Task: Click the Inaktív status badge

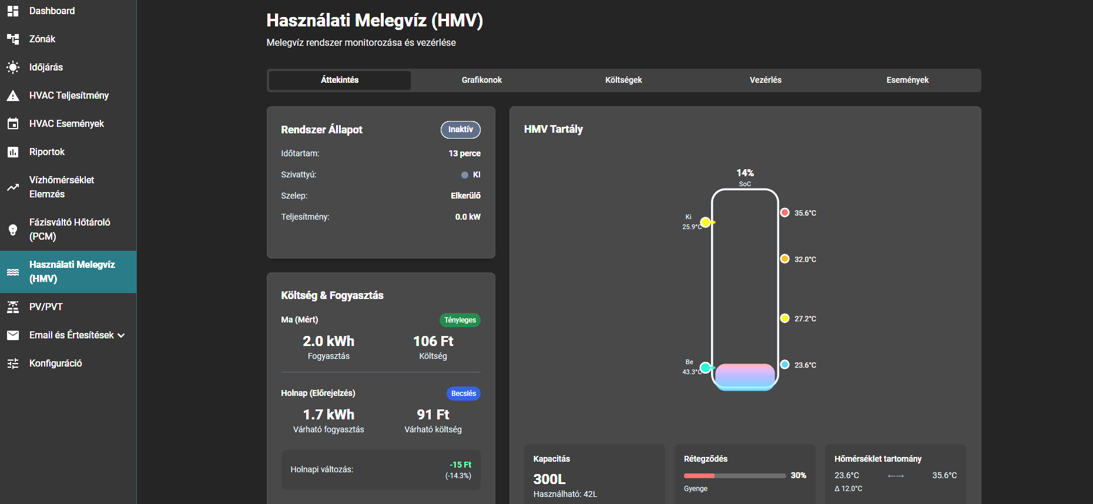Action: (x=460, y=129)
